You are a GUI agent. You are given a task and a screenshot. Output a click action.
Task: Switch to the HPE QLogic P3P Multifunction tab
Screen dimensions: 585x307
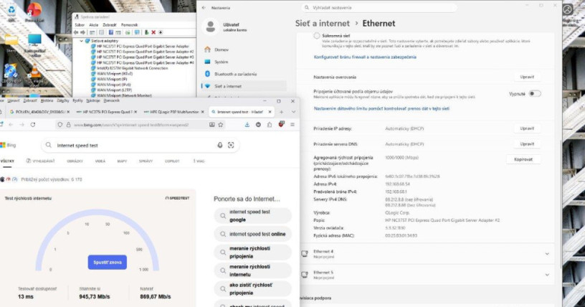click(x=174, y=112)
